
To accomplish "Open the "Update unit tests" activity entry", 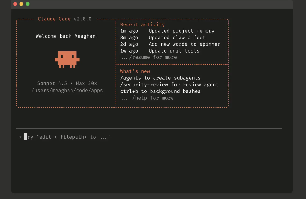I will point(174,51).
